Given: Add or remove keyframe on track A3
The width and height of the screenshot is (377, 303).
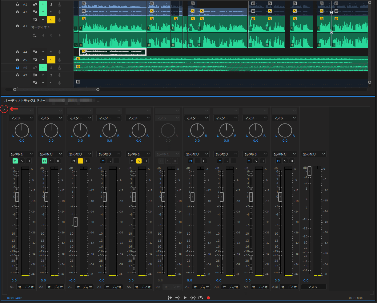Looking at the screenshot, I should 51,35.
